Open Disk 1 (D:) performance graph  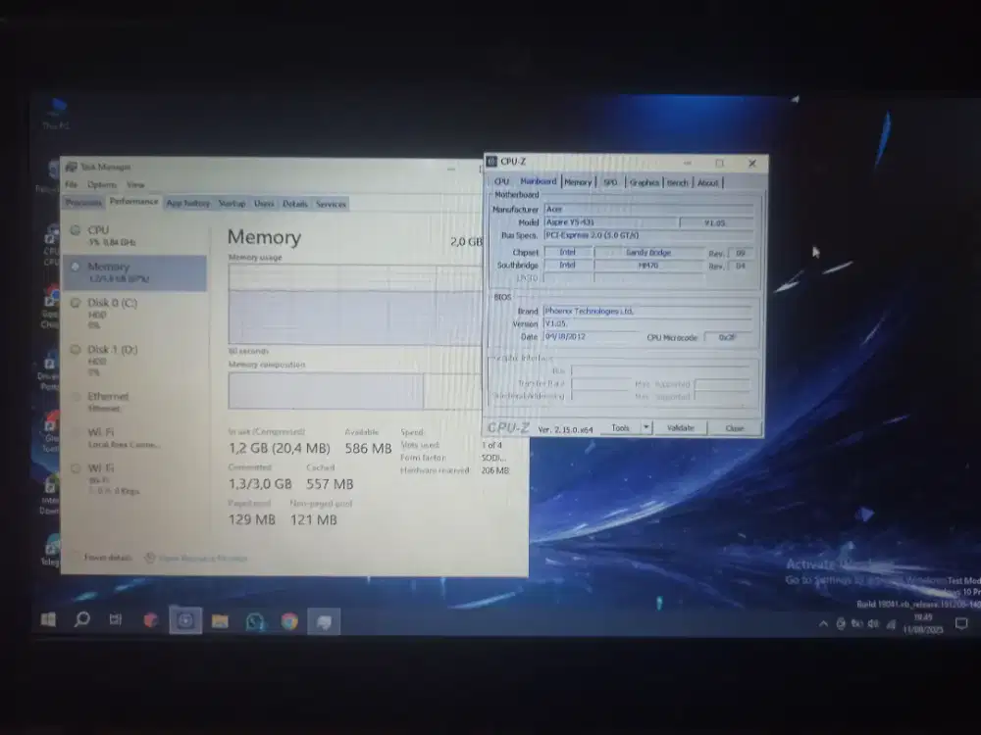(x=112, y=355)
